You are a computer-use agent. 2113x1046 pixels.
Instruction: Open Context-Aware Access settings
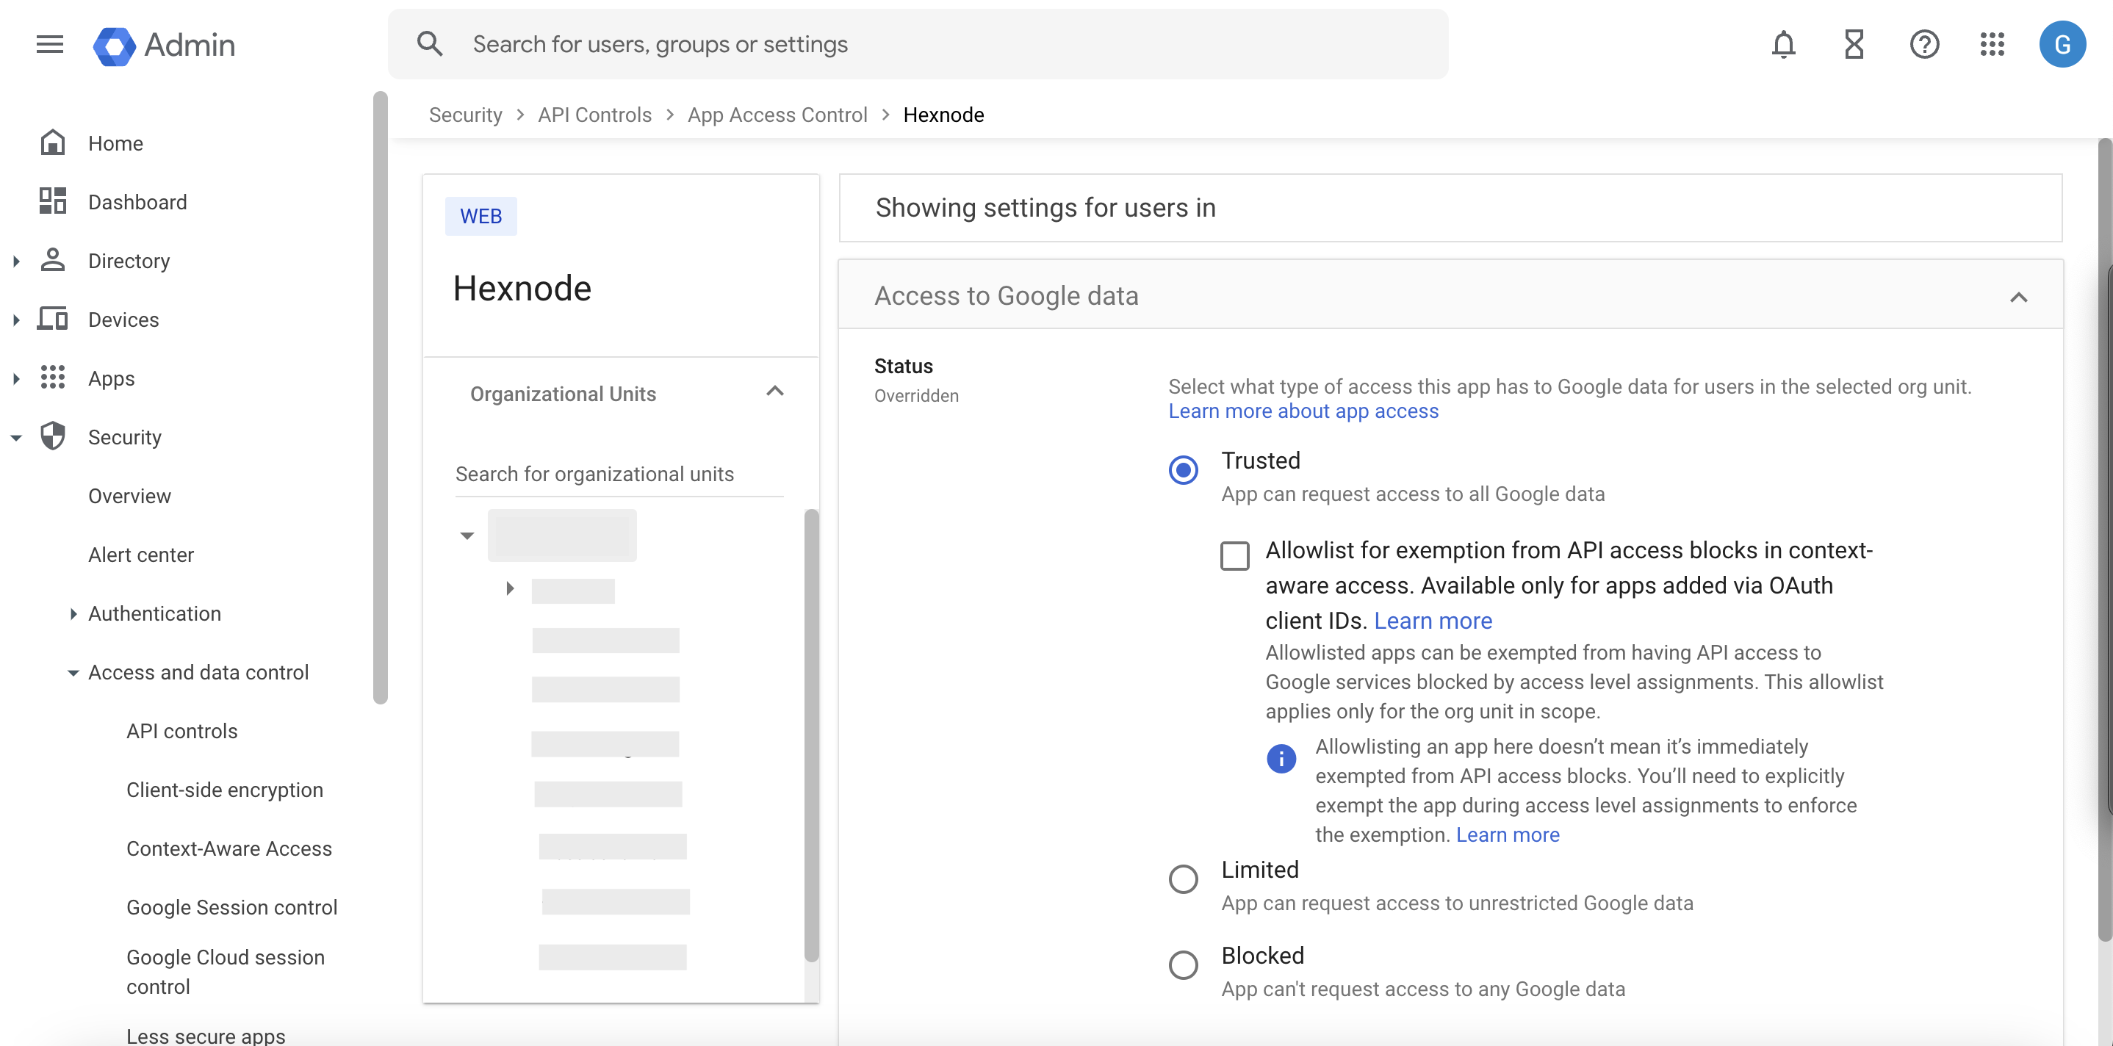click(228, 849)
